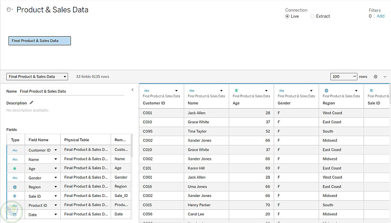Select cell C101 in Customer ID column

(161, 168)
